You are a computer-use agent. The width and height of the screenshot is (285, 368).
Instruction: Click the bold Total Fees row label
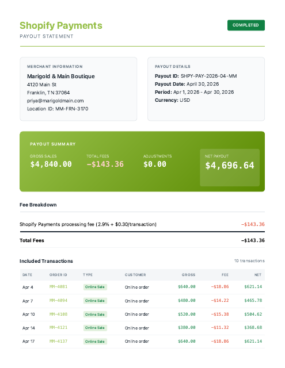32,240
